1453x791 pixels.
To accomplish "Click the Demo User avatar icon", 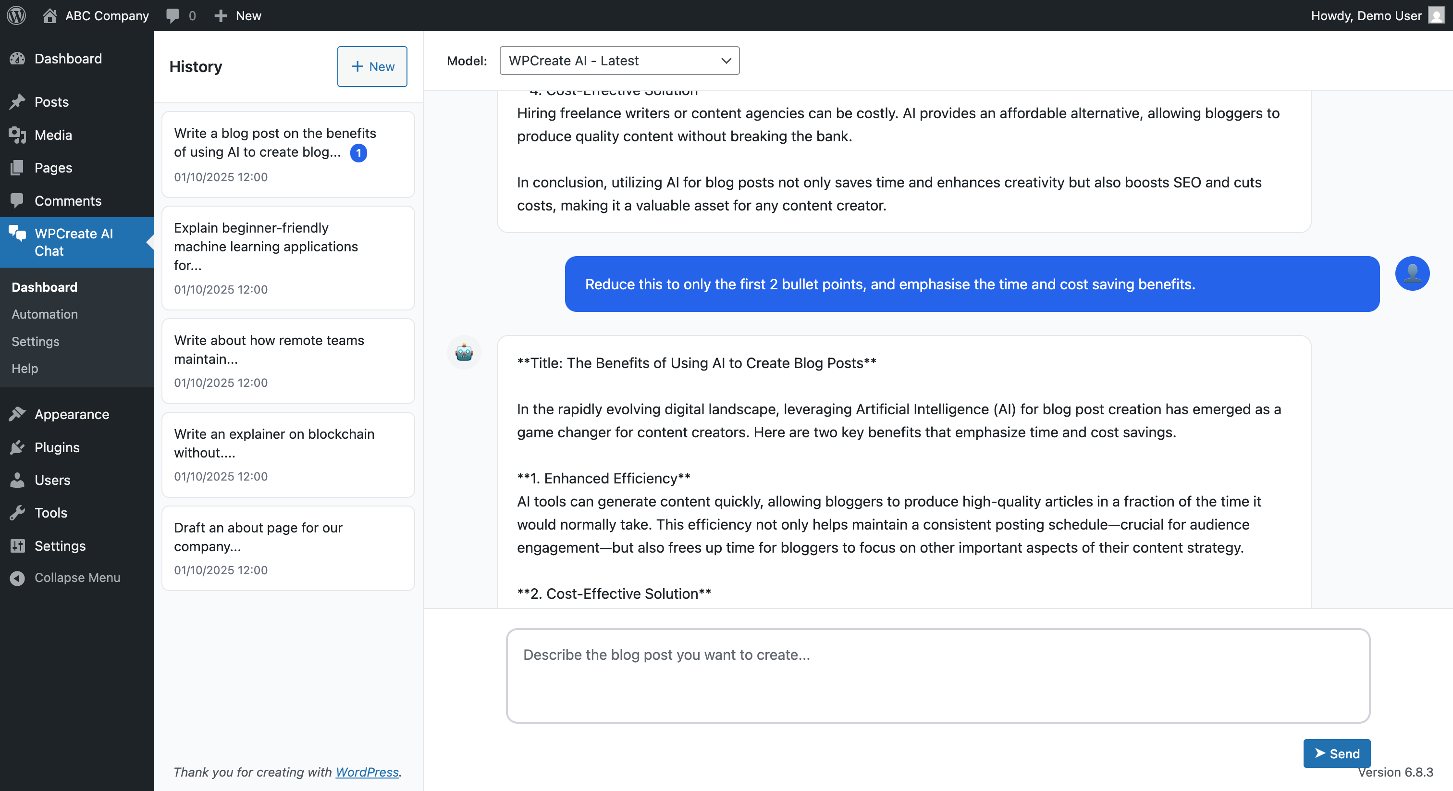I will click(1436, 15).
